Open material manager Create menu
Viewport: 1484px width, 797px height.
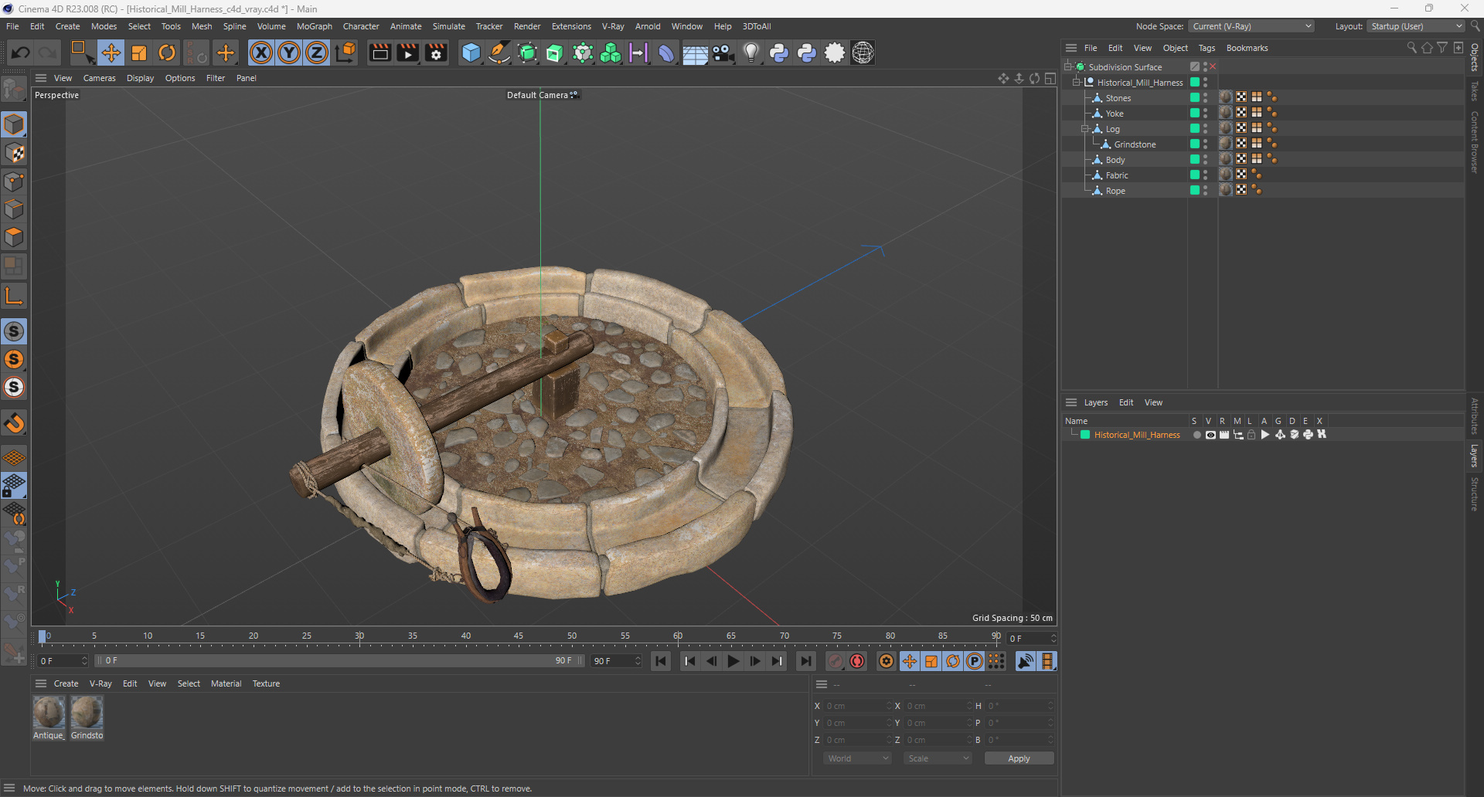click(66, 683)
